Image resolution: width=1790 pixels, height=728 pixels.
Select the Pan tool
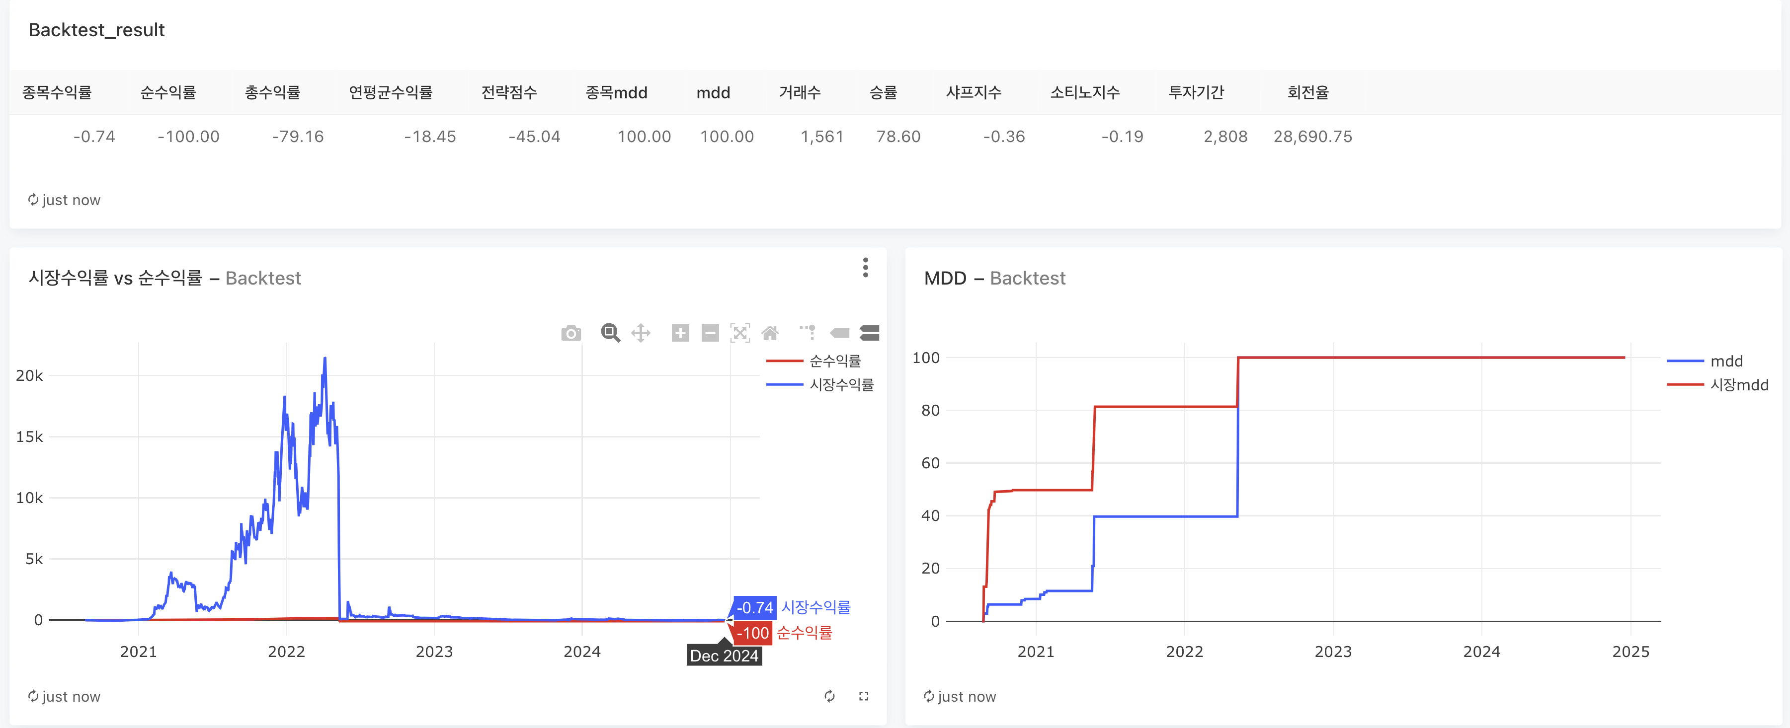[x=641, y=333]
